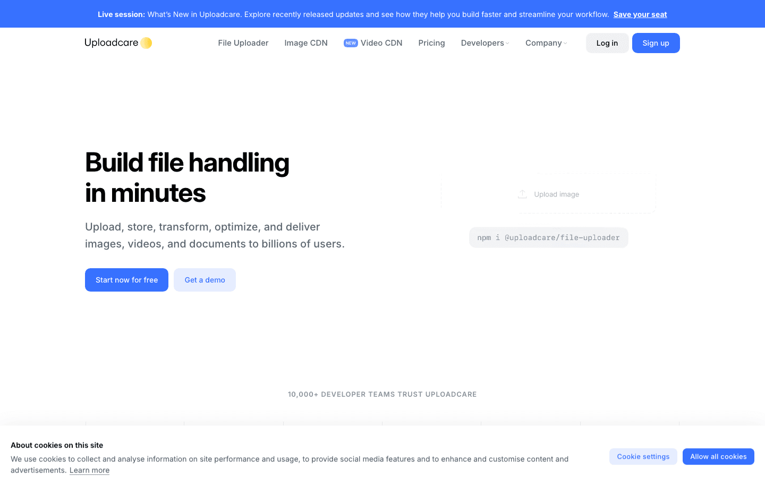
Task: Navigate to Pricing
Action: point(431,43)
